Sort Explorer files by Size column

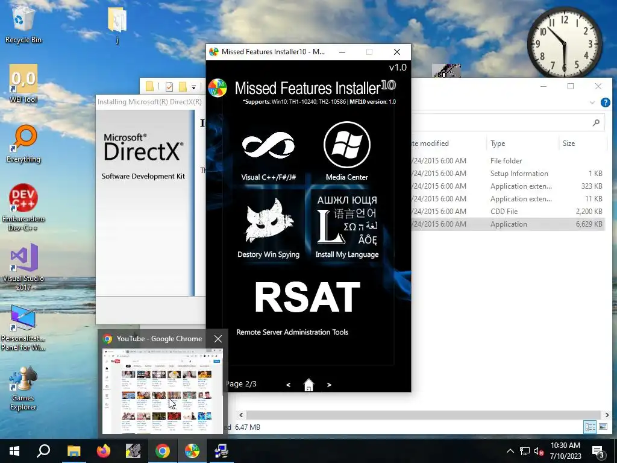582,143
